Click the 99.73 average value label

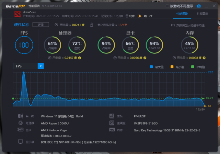coord(209,98)
